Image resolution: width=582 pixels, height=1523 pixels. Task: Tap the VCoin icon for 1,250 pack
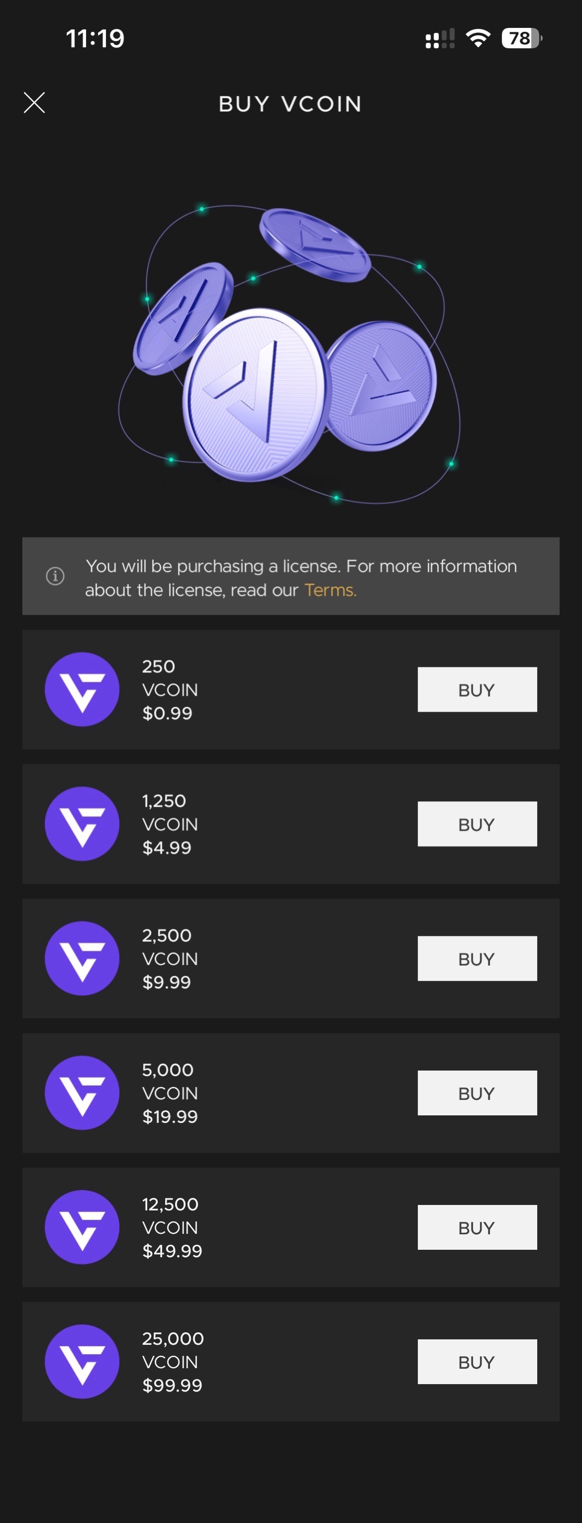coord(82,824)
